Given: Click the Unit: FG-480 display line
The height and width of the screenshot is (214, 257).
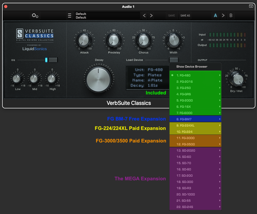Looking at the screenshot, I should (x=149, y=70).
